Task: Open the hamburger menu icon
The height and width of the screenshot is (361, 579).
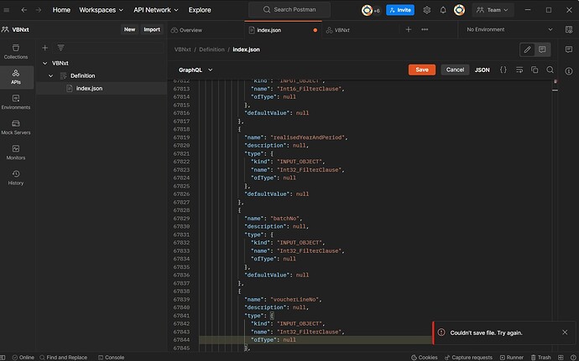Action: tap(6, 10)
